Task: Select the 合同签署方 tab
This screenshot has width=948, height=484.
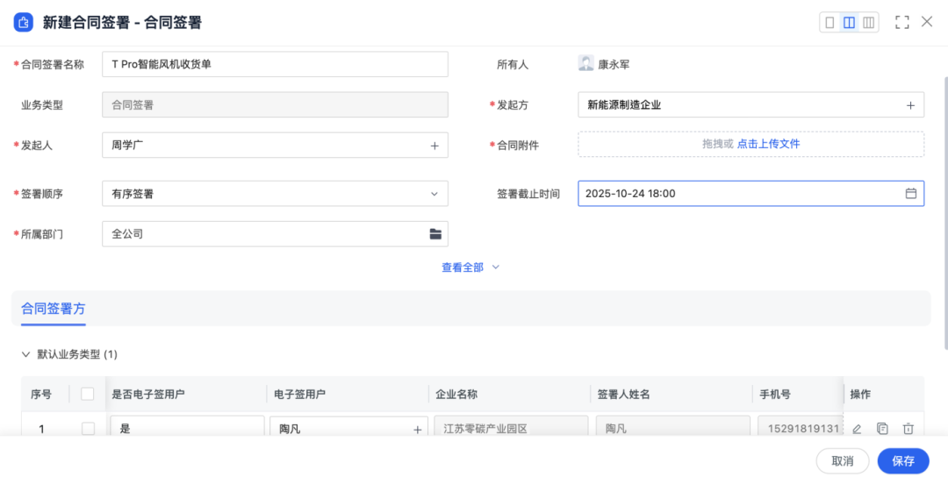Action: click(x=54, y=309)
